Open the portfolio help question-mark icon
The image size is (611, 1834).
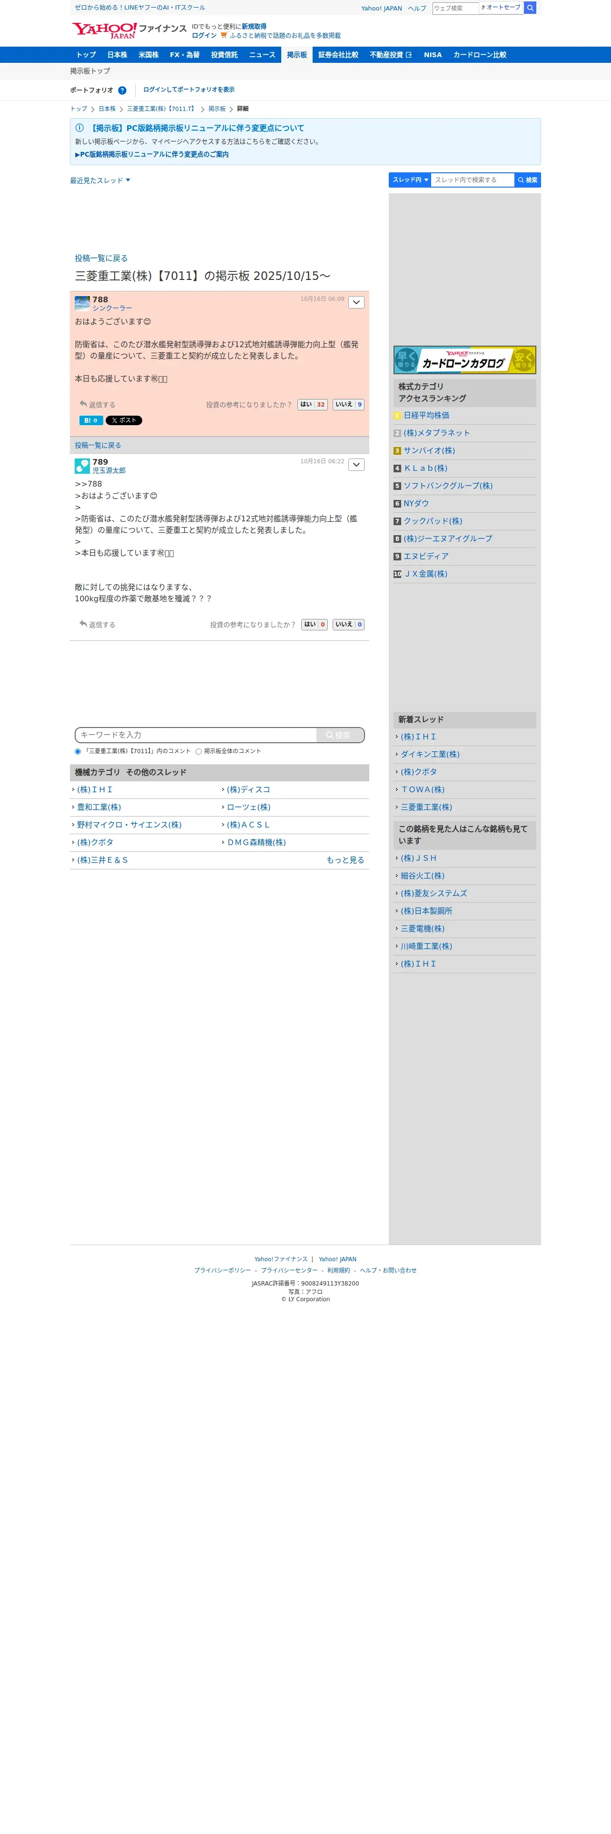[122, 90]
